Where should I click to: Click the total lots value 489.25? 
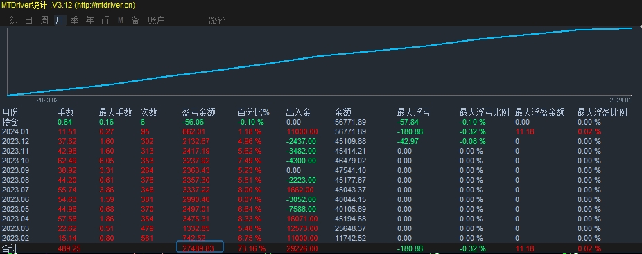(x=69, y=248)
